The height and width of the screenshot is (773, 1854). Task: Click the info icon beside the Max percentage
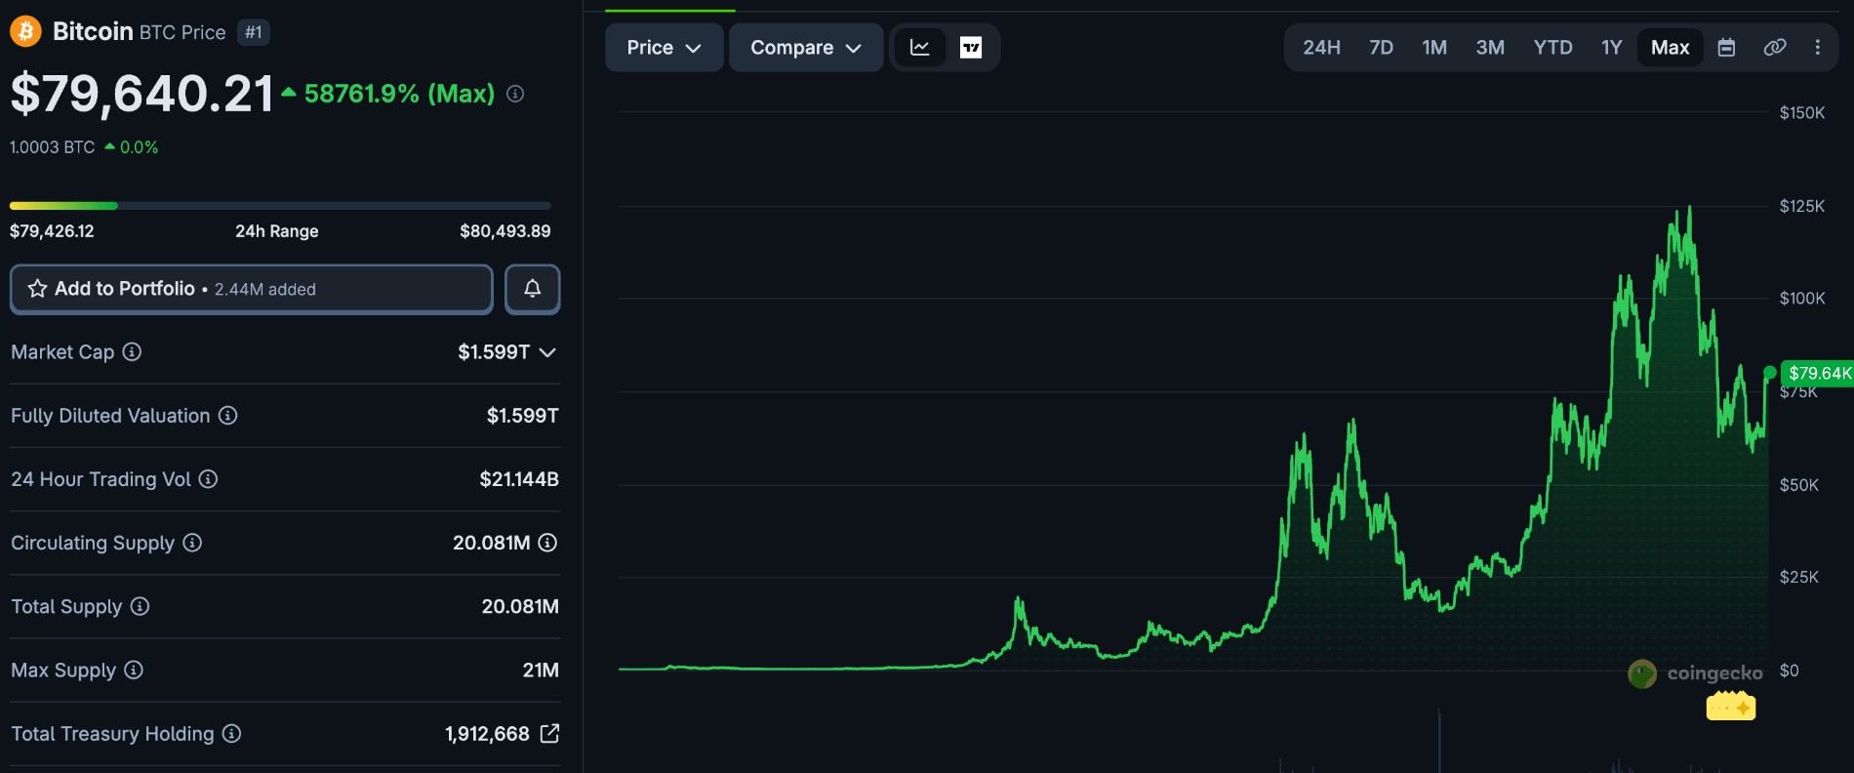click(515, 94)
